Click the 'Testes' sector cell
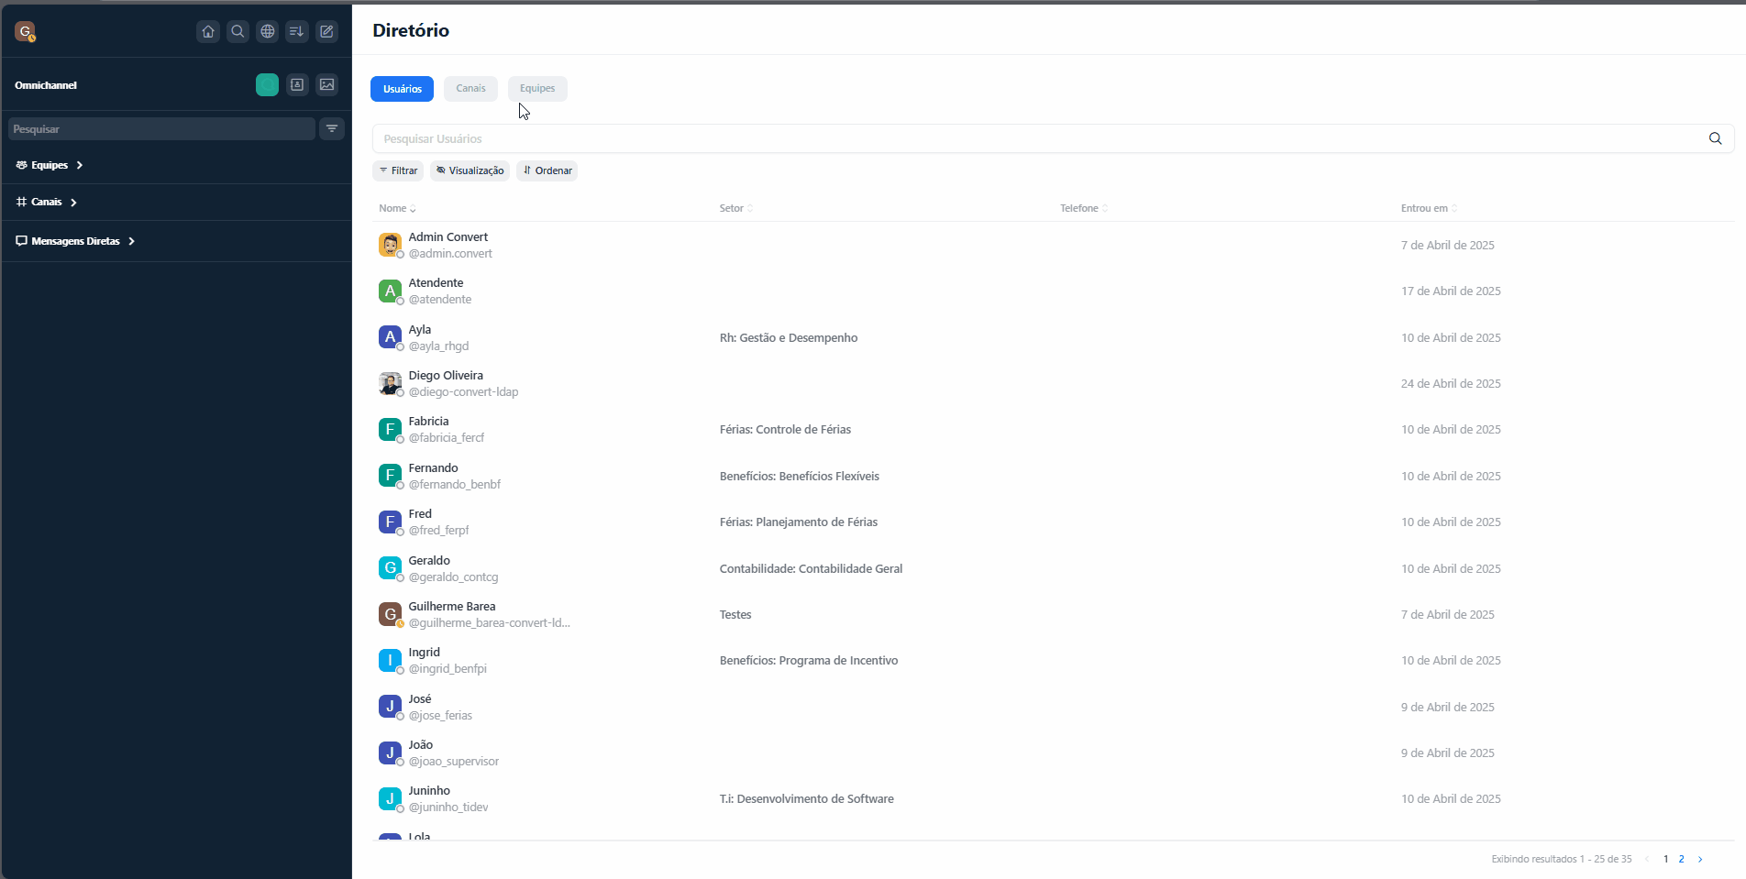This screenshot has height=879, width=1746. click(x=735, y=614)
